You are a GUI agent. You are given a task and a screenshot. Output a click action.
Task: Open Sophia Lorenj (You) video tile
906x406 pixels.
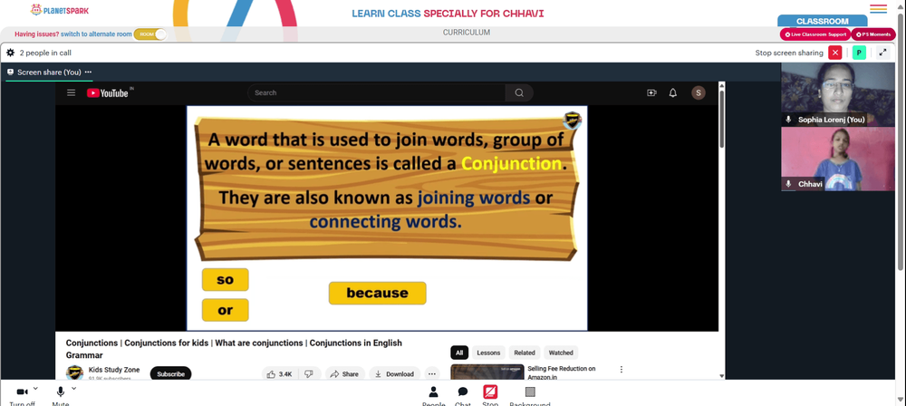pyautogui.click(x=838, y=94)
